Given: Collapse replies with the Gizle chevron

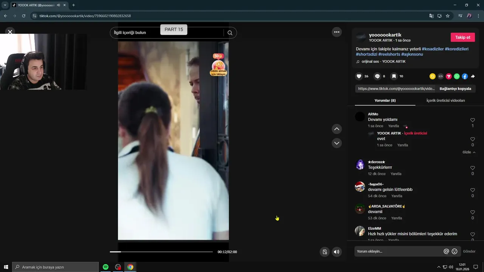Looking at the screenshot, I should [469, 152].
